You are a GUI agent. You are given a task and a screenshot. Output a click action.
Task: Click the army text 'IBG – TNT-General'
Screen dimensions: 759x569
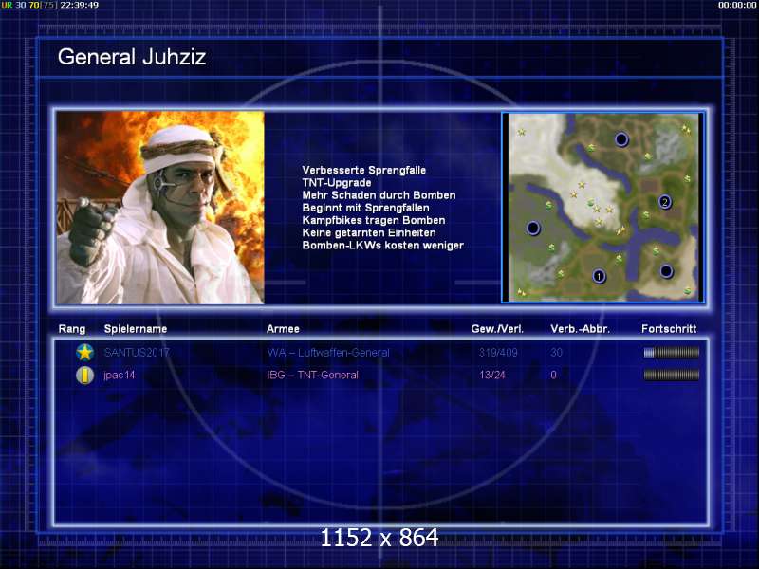tap(313, 375)
